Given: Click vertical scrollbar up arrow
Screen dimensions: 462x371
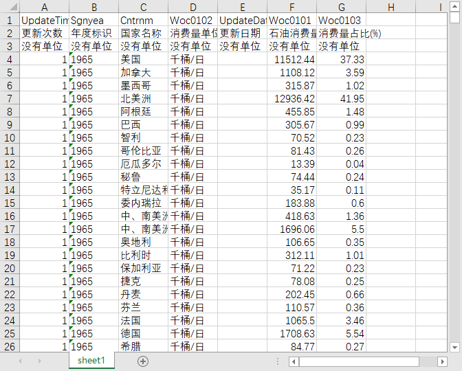Looking at the screenshot, I should (454, 6).
